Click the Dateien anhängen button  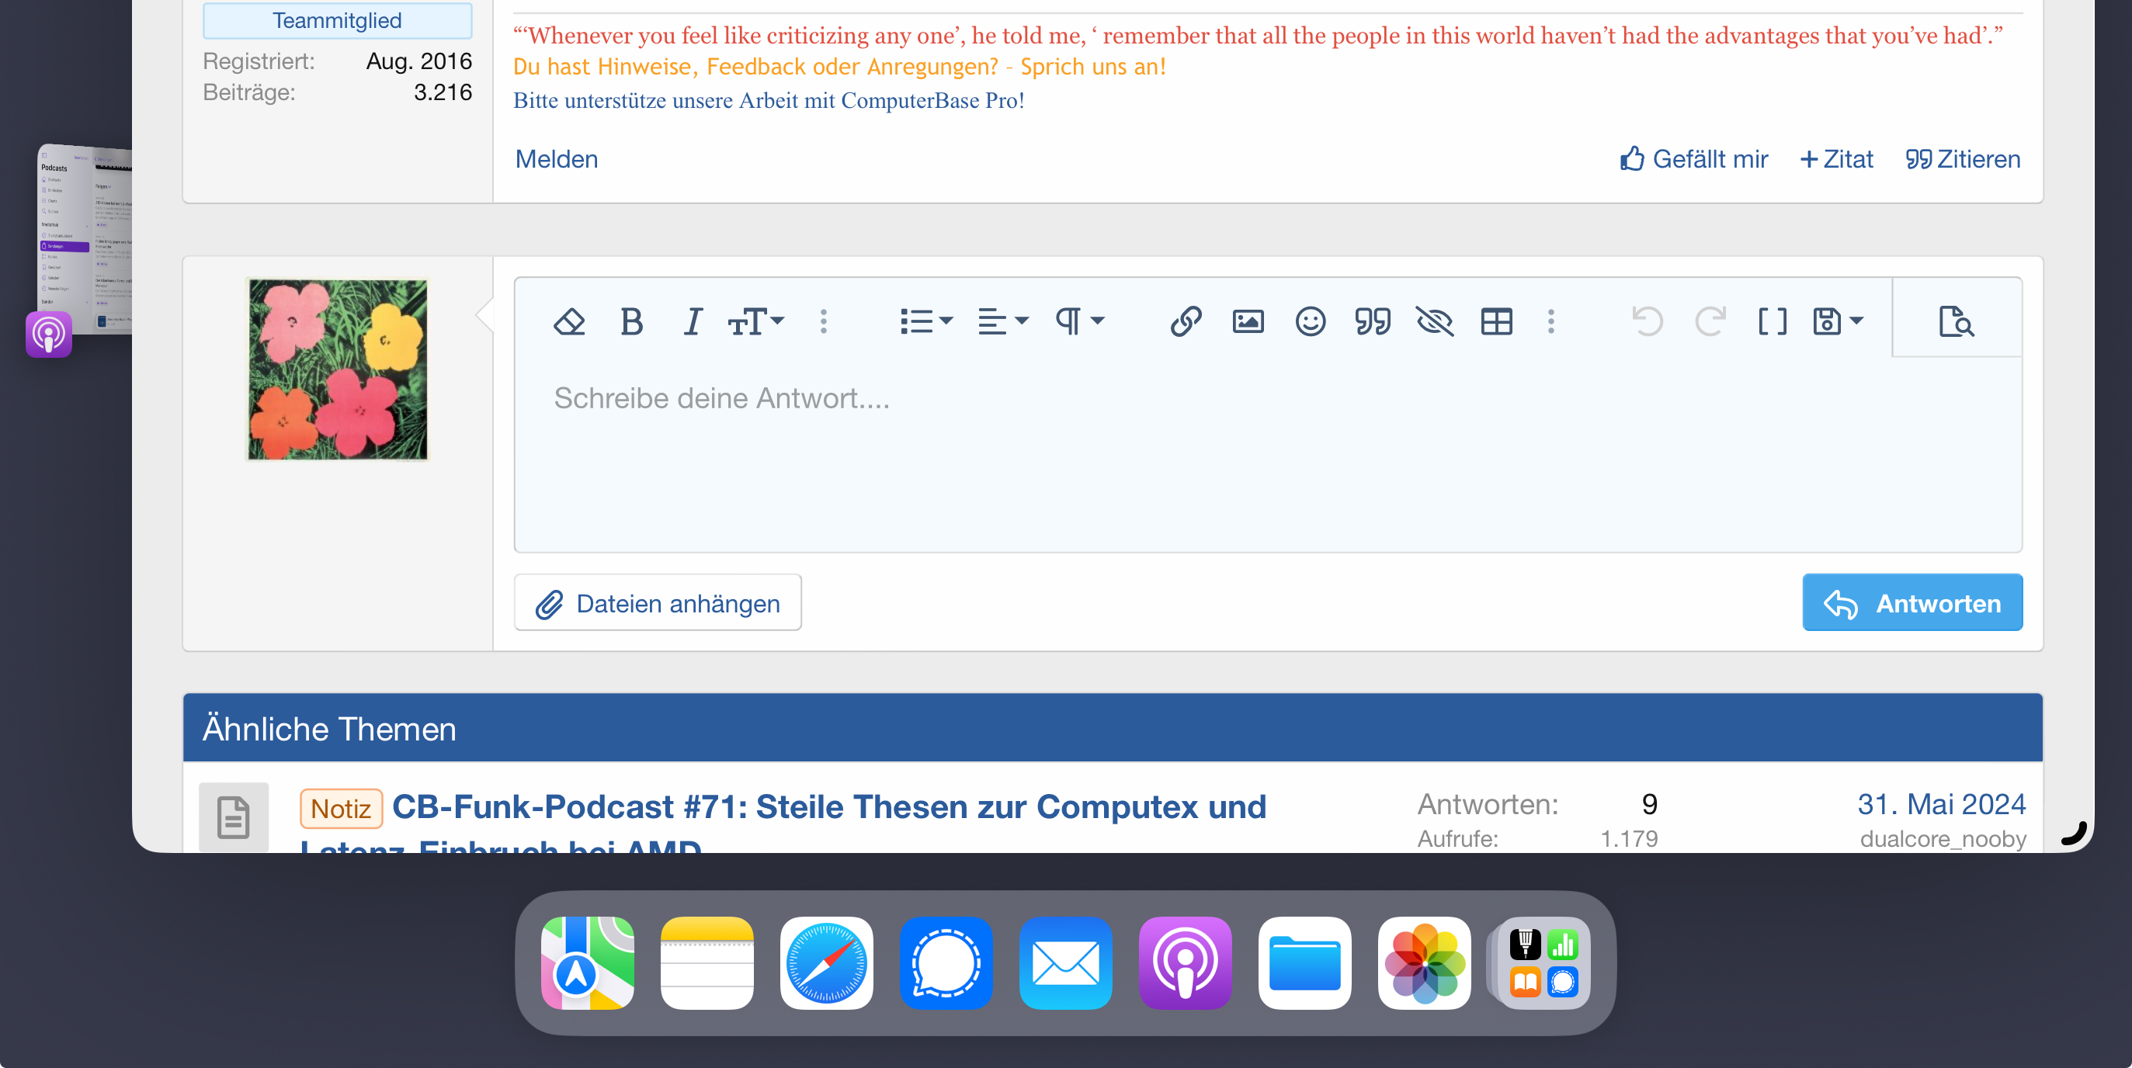pyautogui.click(x=657, y=603)
